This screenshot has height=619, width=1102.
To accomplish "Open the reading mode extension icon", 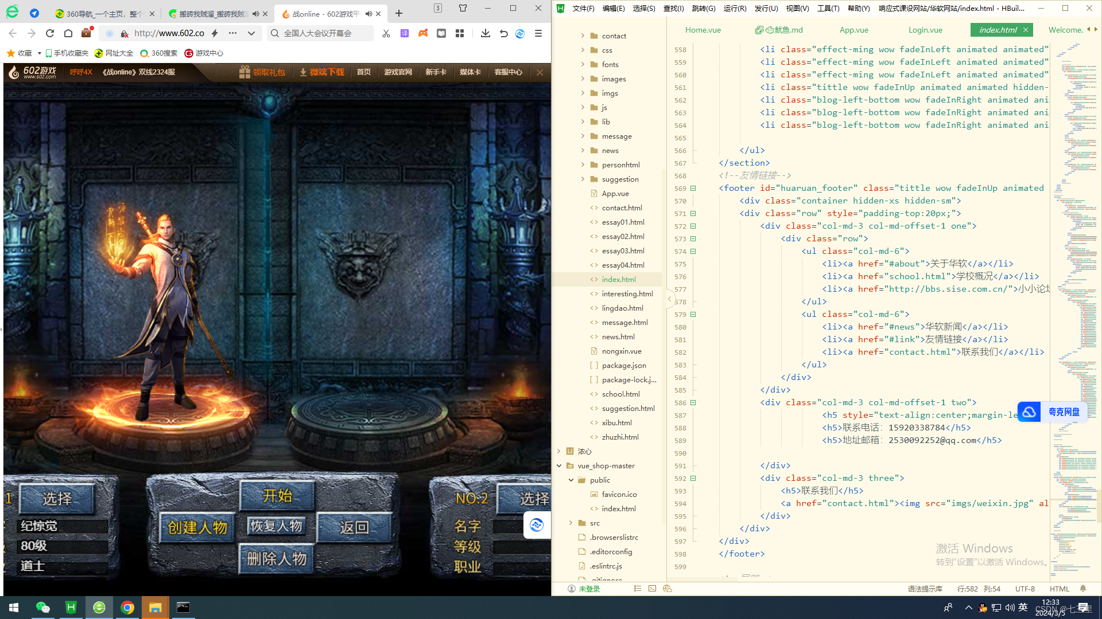I will click(441, 33).
